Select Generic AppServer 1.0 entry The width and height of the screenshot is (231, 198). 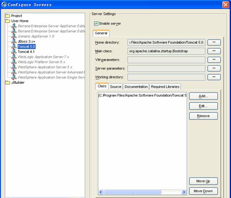36,36
